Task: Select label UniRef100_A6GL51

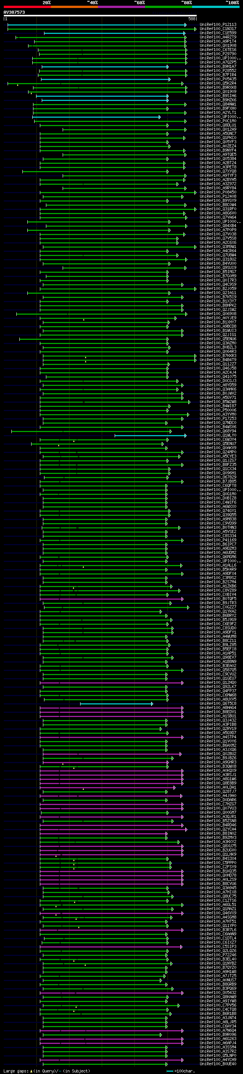Action: (x=218, y=905)
